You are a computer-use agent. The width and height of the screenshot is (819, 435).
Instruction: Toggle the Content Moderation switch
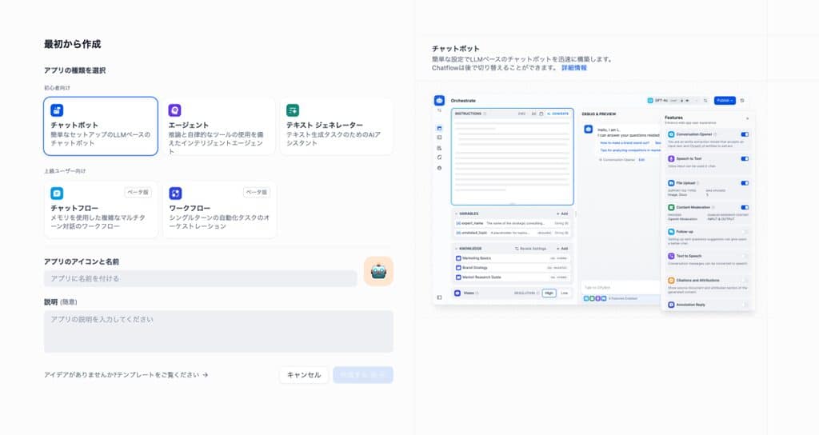coord(745,207)
